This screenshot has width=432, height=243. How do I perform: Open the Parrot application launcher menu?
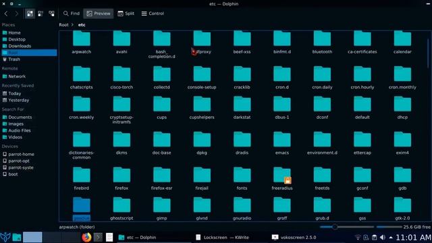[x=5, y=237]
